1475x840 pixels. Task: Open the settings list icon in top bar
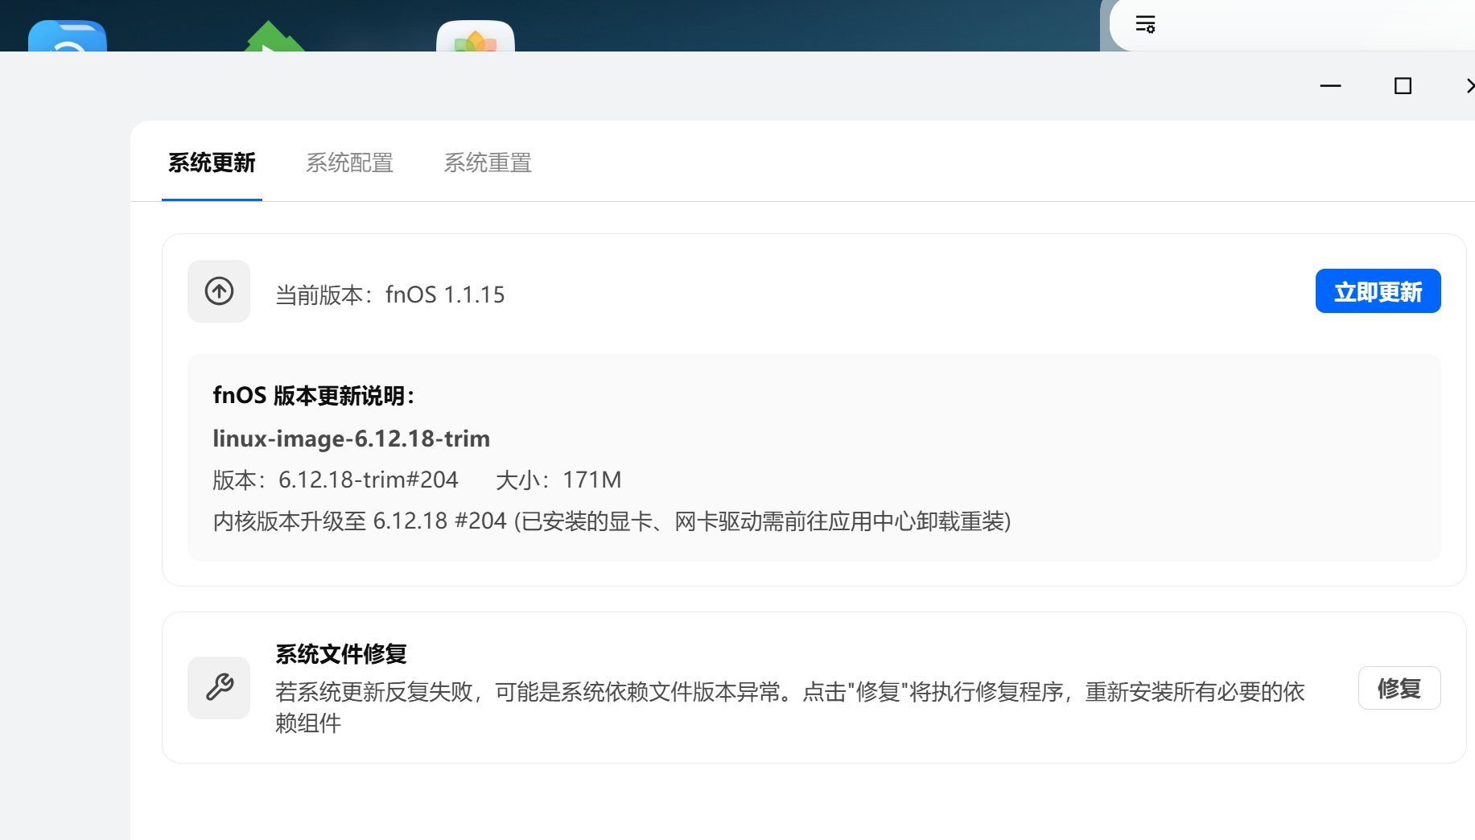click(1145, 24)
